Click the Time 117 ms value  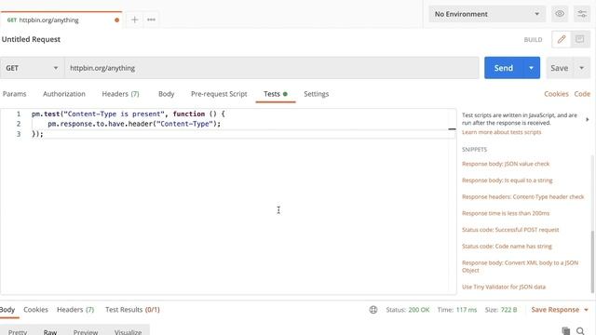[467, 310]
